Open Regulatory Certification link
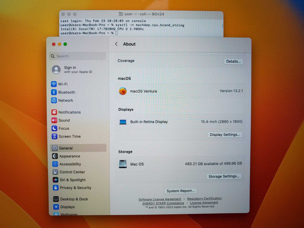 (x=204, y=198)
